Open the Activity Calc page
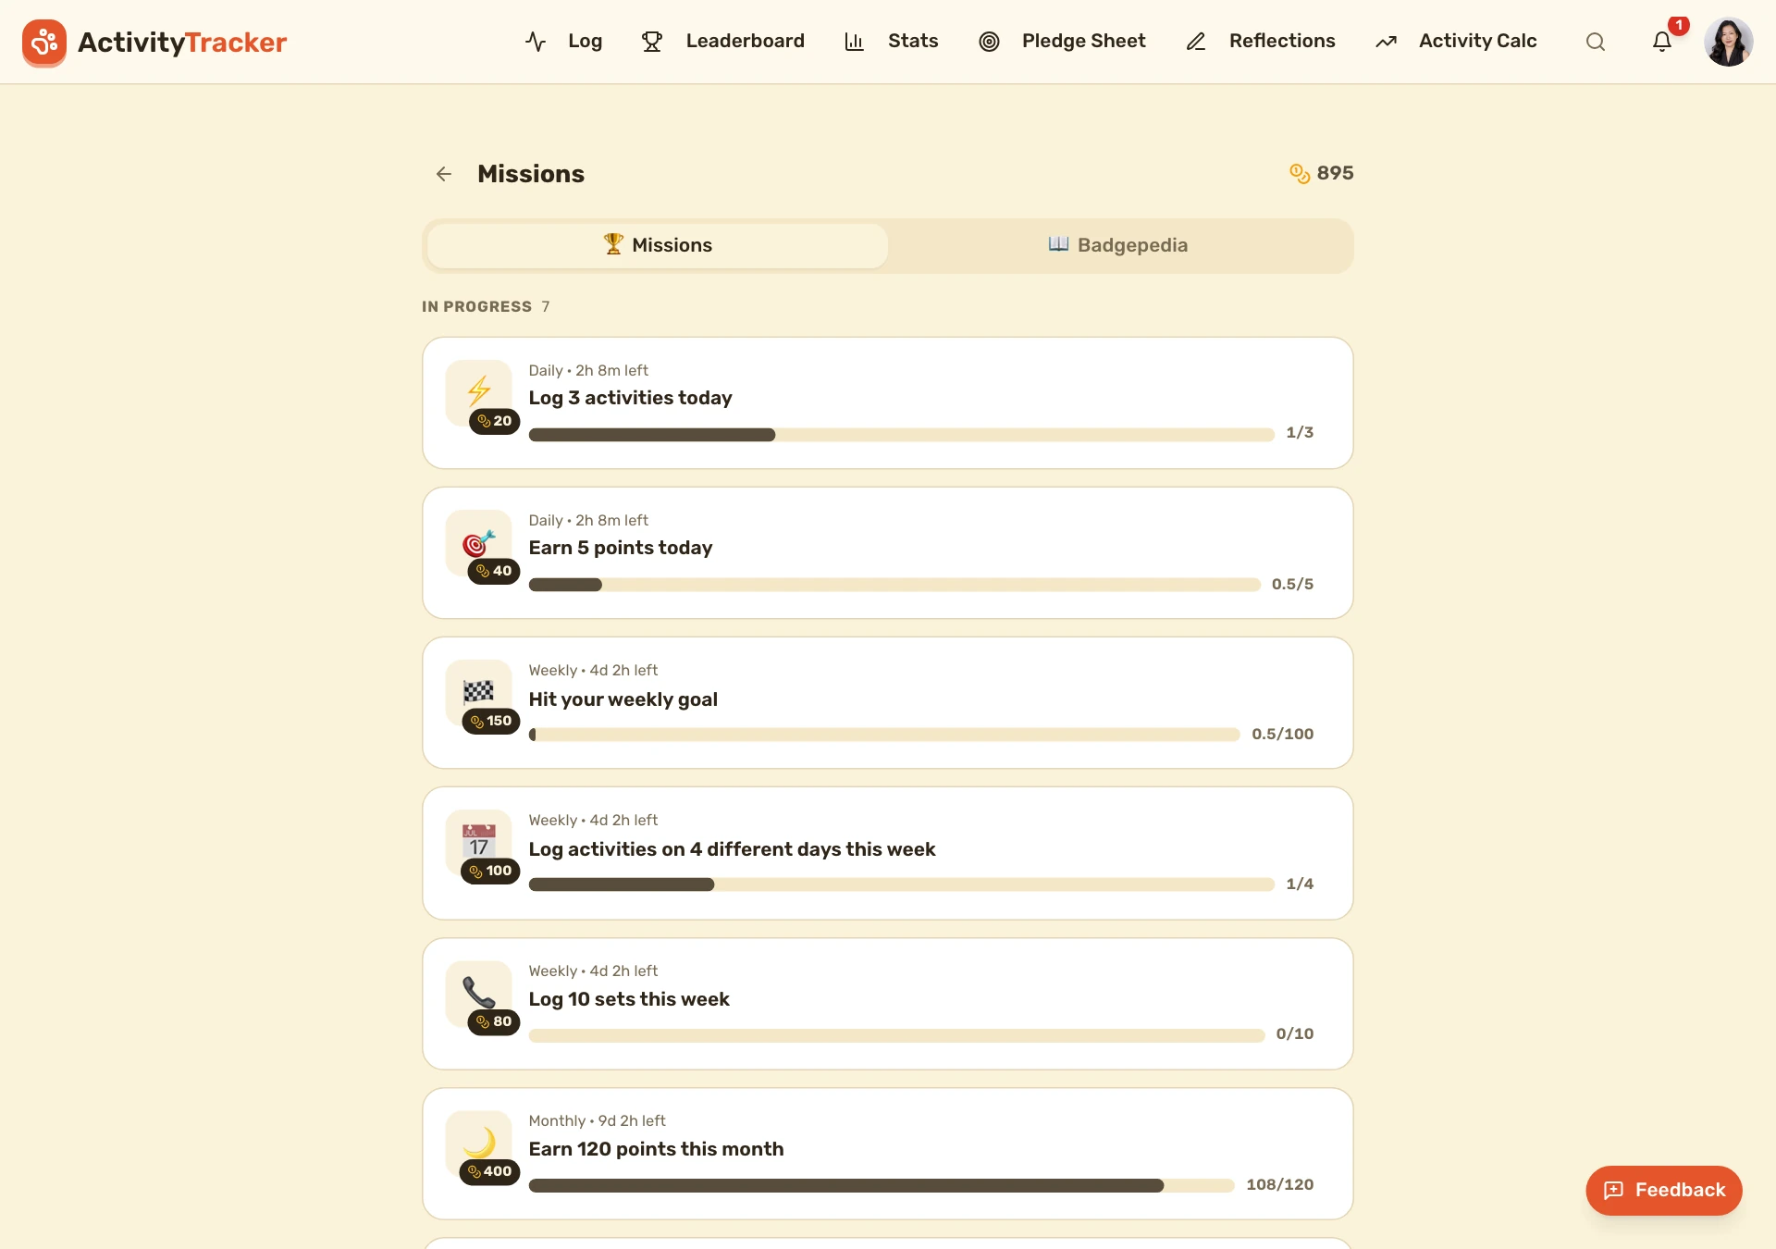 pos(1456,41)
